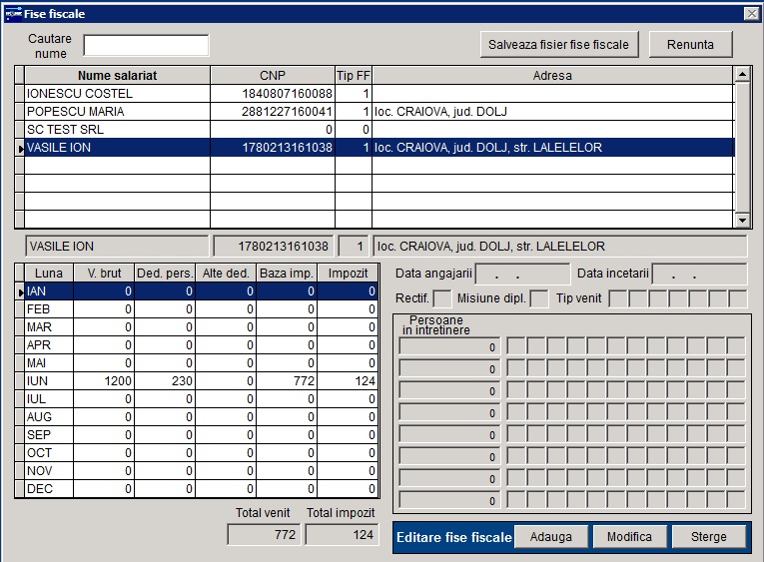Click the Impozit column header
The width and height of the screenshot is (764, 562).
pos(348,274)
